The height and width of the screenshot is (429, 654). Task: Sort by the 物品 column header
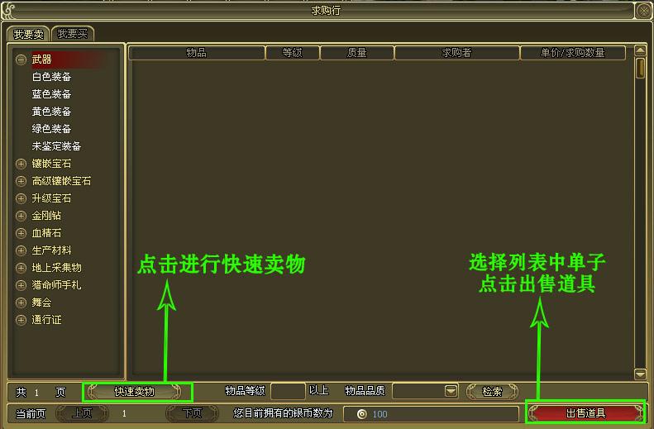pyautogui.click(x=197, y=53)
